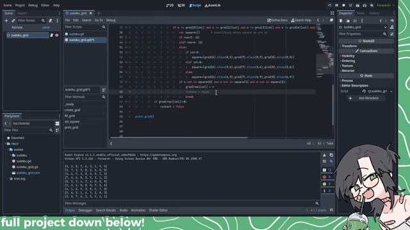This screenshot has height=230, width=410.
Task: Open the Scene menu
Action: pos(8,5)
